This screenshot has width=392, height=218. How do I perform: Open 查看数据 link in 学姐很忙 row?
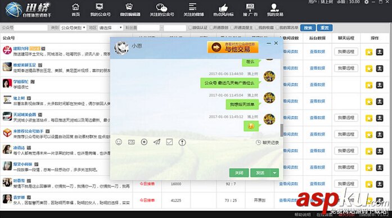tap(317, 85)
